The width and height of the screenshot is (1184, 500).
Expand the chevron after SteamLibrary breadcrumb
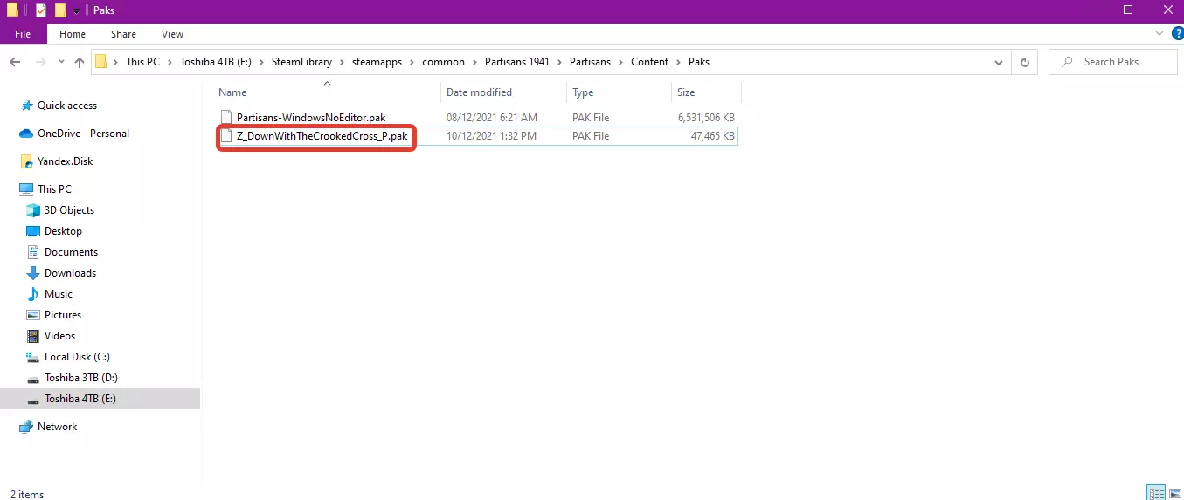coord(343,62)
